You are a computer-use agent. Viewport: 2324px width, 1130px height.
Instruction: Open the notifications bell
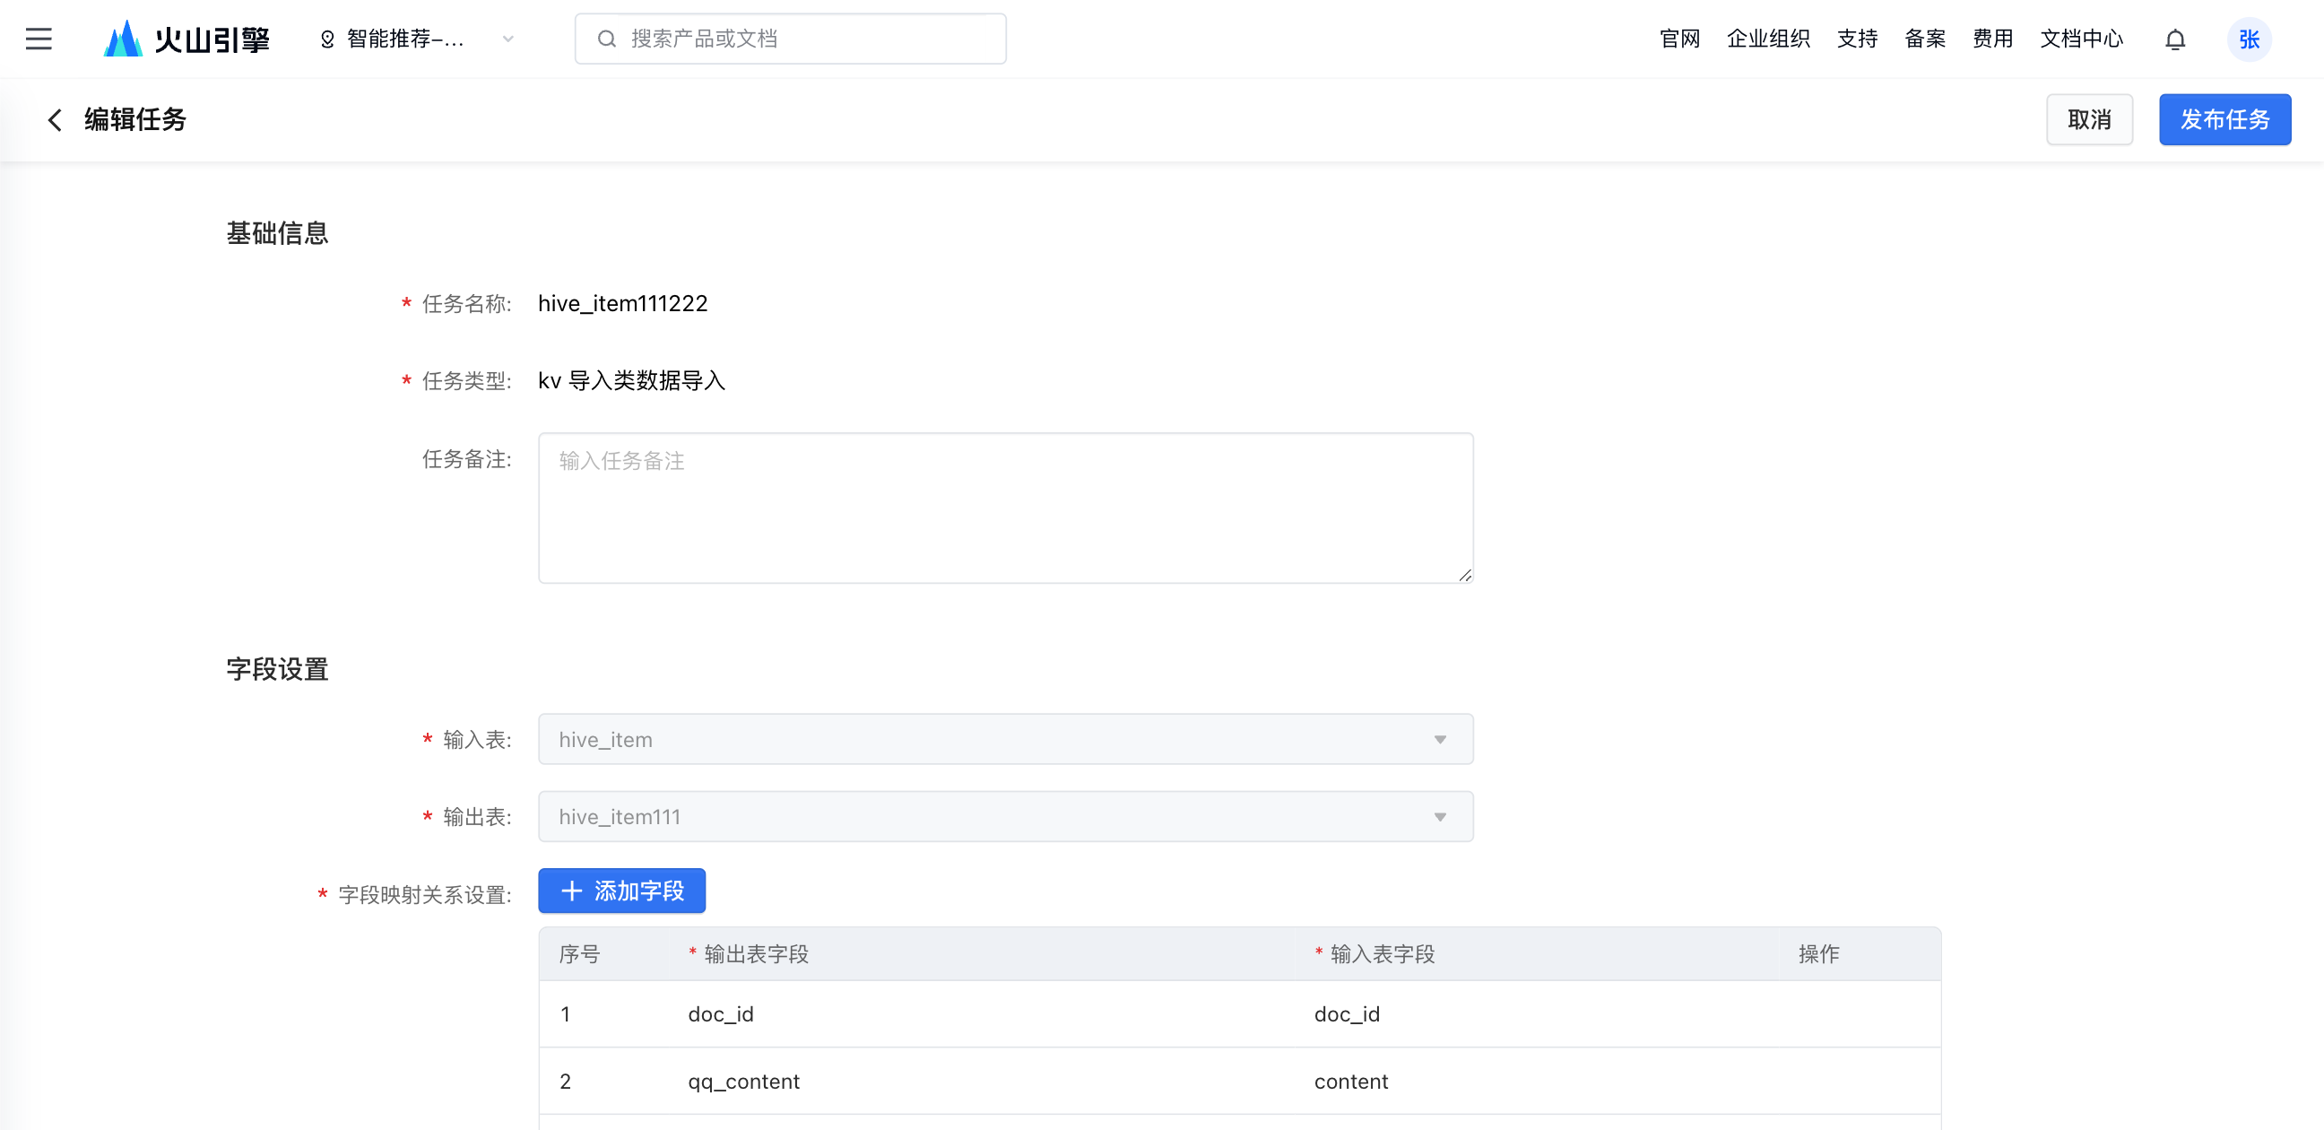click(x=2175, y=39)
